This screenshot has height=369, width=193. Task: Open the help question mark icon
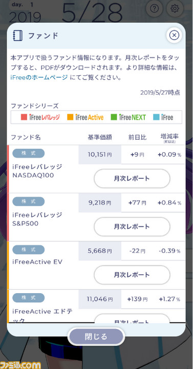(x=154, y=9)
